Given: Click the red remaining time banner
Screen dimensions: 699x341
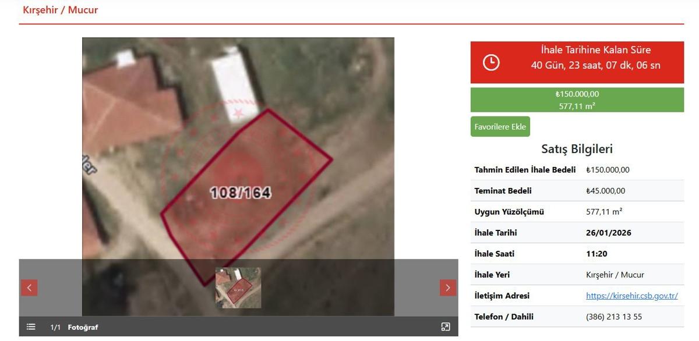Looking at the screenshot, I should pos(577,62).
